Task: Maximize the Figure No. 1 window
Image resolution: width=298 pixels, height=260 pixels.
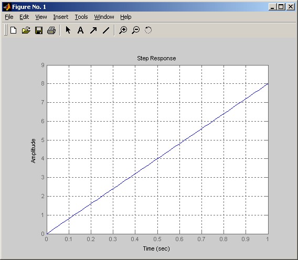Action: click(x=281, y=7)
